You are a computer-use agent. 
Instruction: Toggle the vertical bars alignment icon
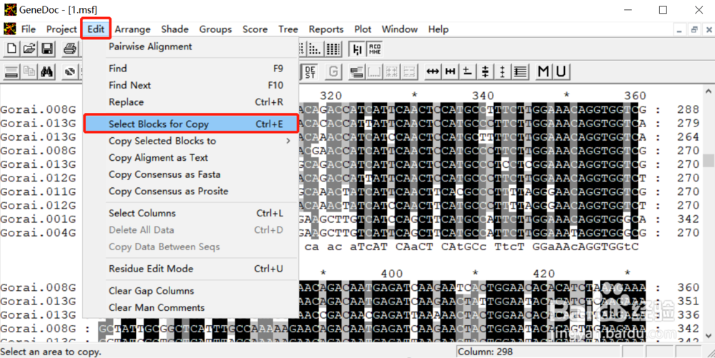[357, 49]
